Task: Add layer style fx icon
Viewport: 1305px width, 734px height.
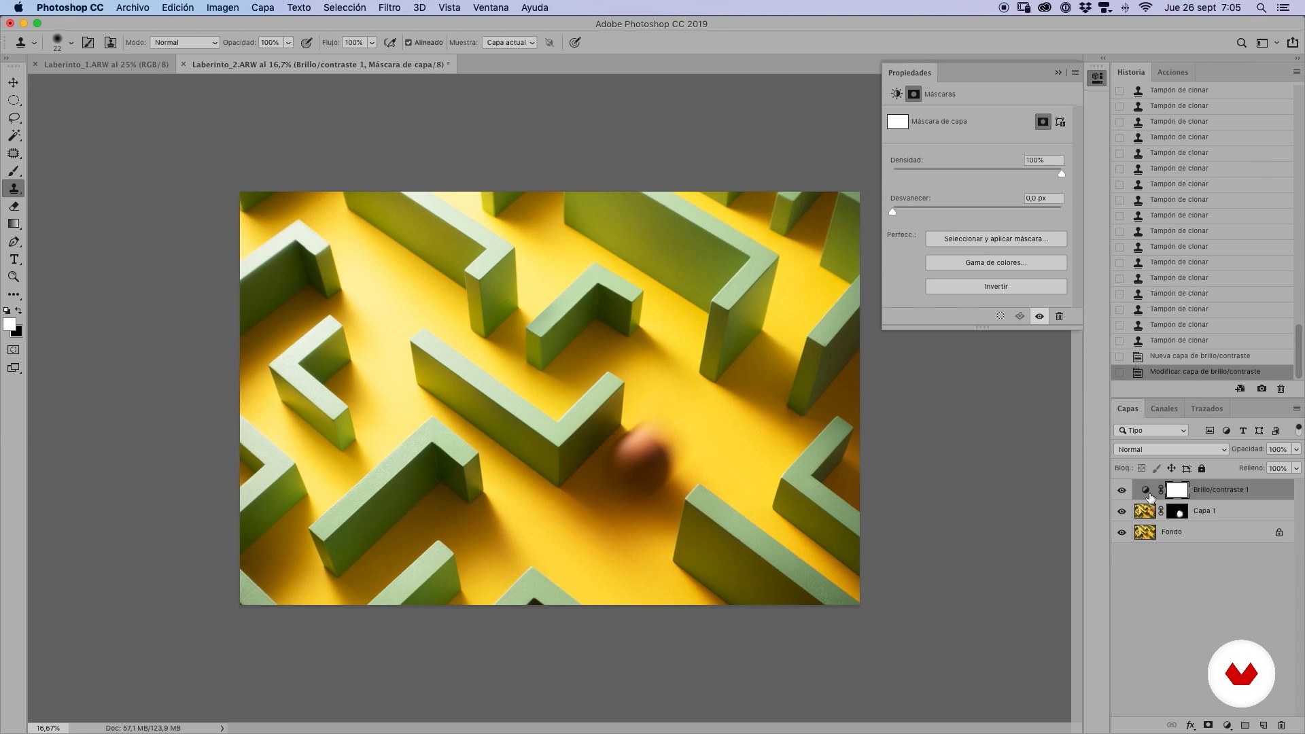Action: point(1191,725)
